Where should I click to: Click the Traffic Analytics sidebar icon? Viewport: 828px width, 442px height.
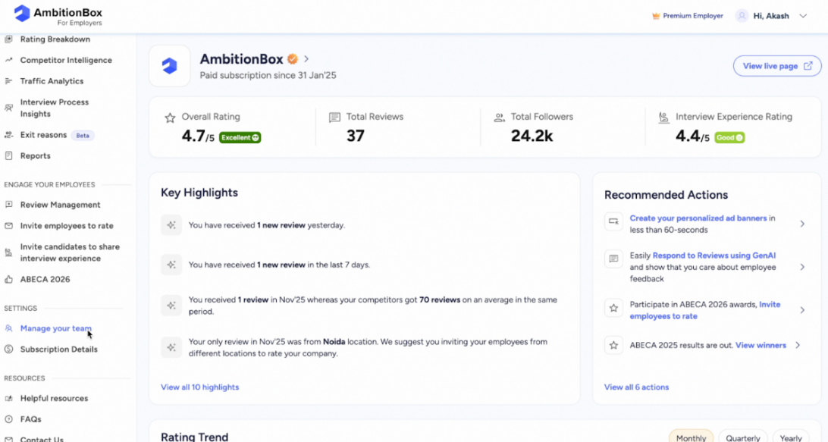pyautogui.click(x=8, y=81)
